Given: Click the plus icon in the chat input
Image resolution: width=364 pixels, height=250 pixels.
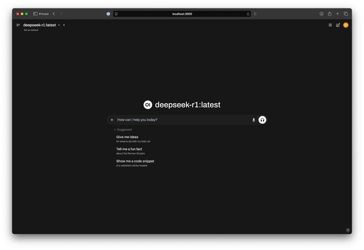Looking at the screenshot, I should (112, 120).
